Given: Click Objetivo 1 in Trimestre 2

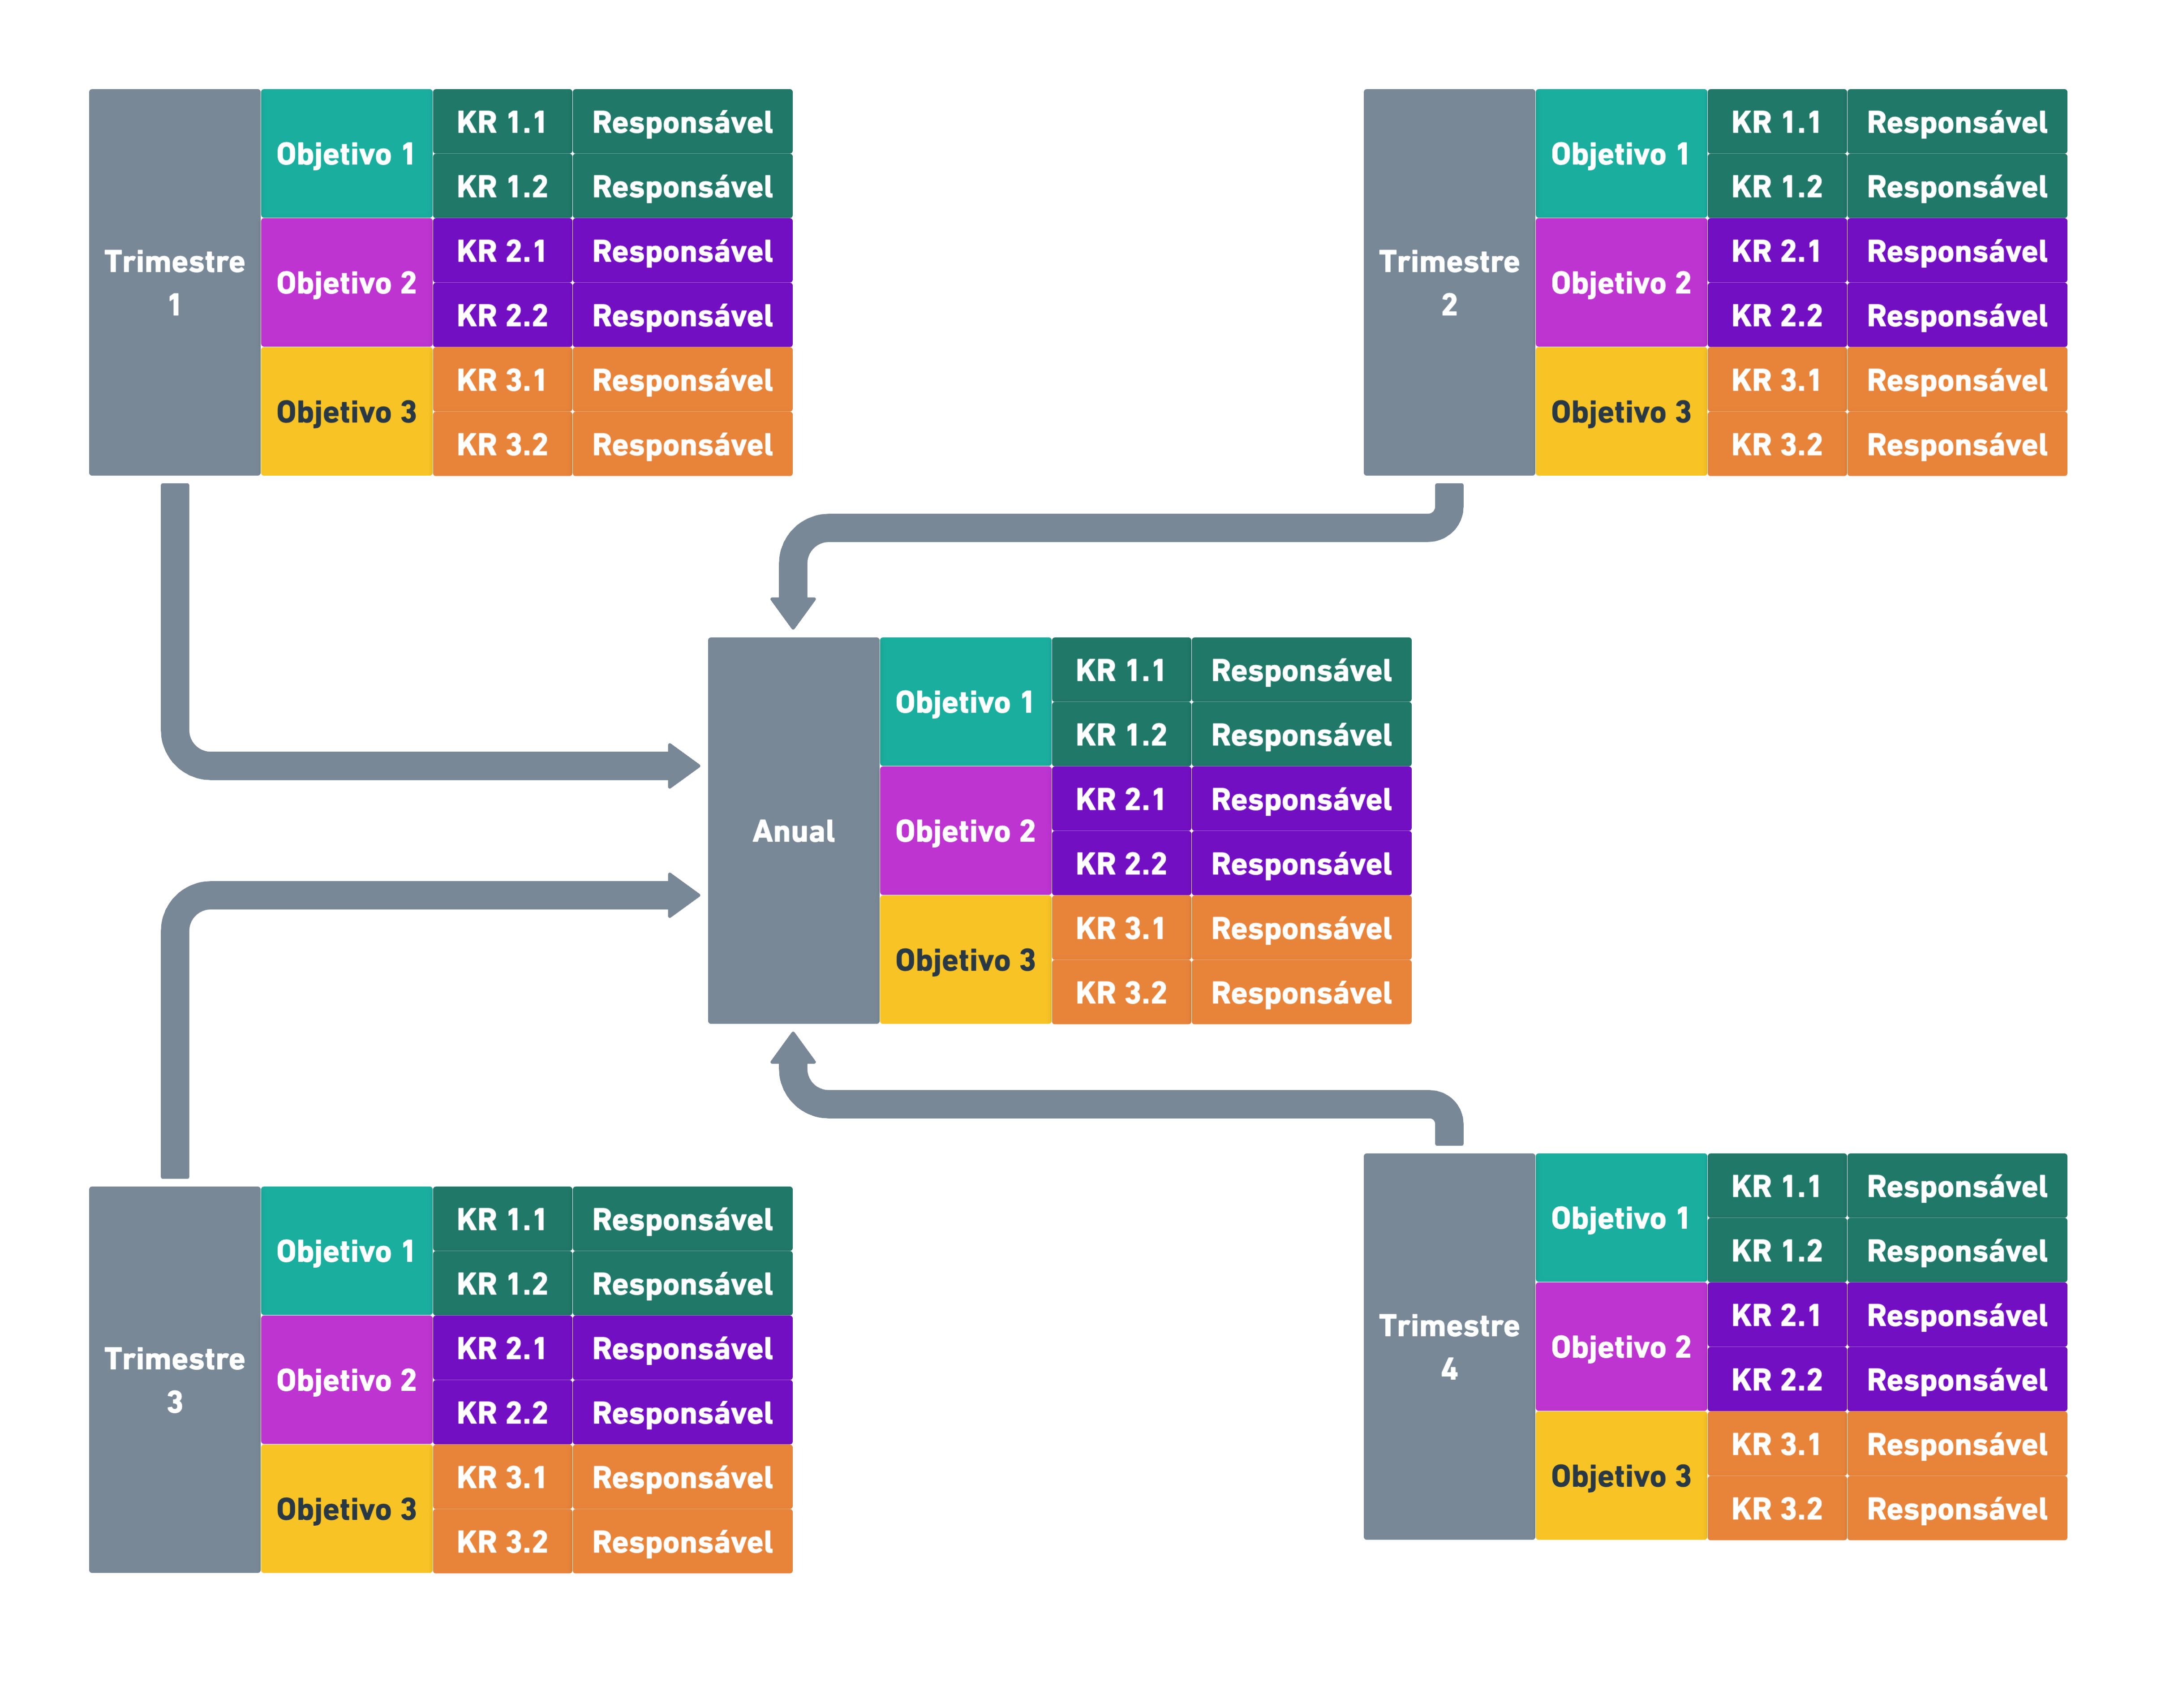Looking at the screenshot, I should 1621,153.
